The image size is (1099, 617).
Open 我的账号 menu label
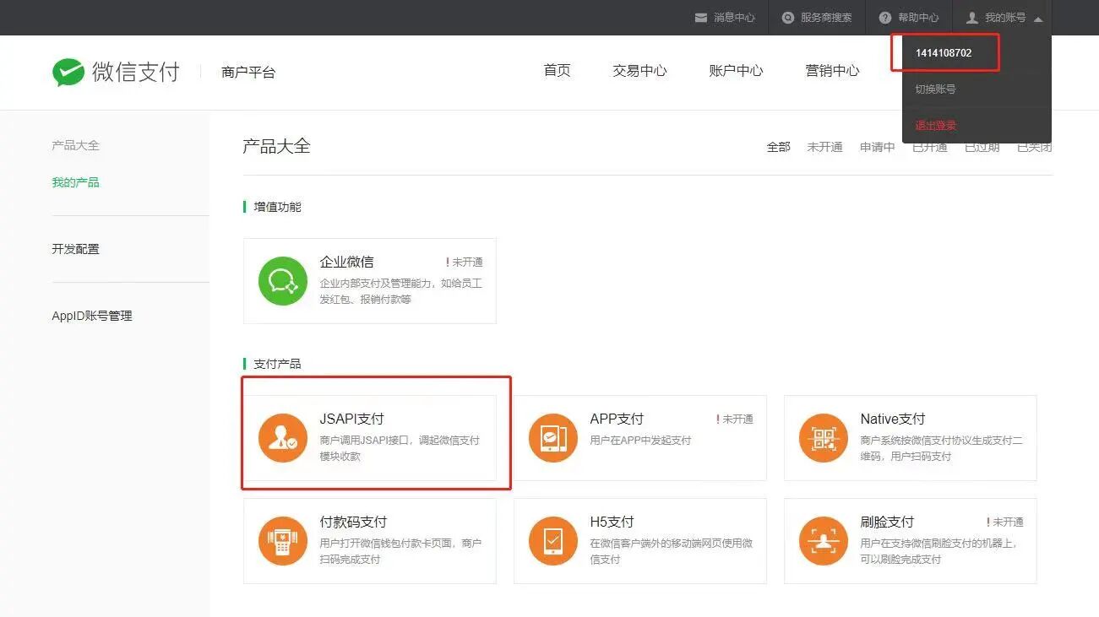[x=1005, y=17]
